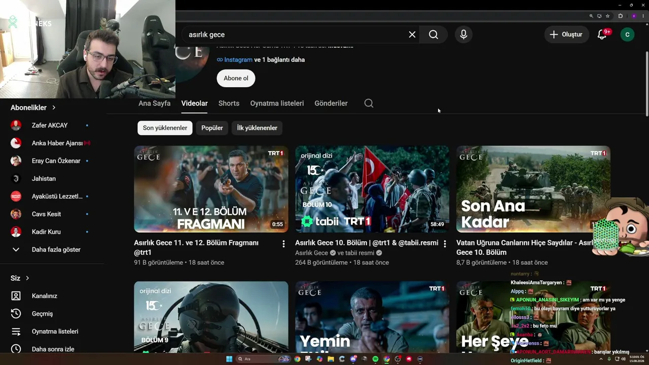Open Discord from the taskbar
Screen dimensions: 649x365
[353, 359]
